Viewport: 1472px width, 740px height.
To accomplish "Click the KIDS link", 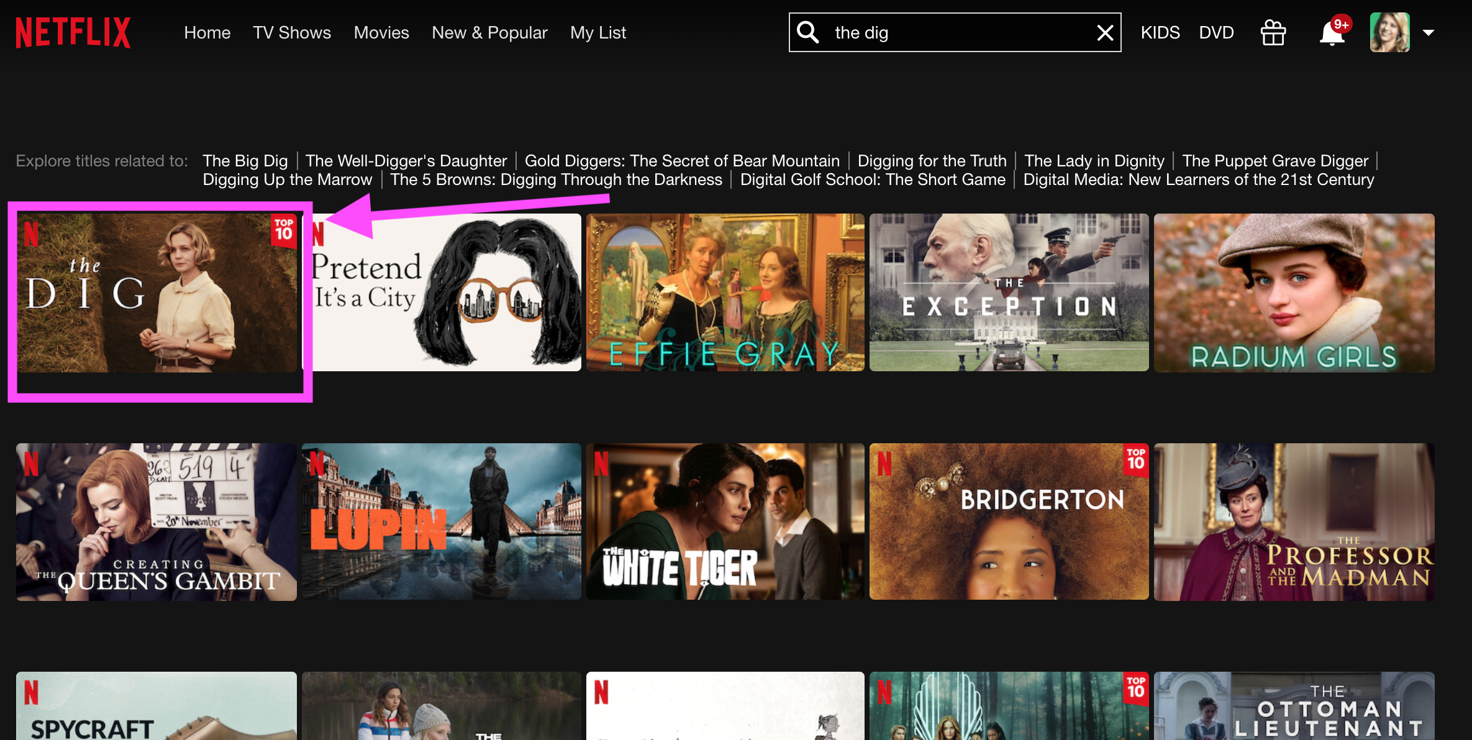I will click(x=1160, y=32).
